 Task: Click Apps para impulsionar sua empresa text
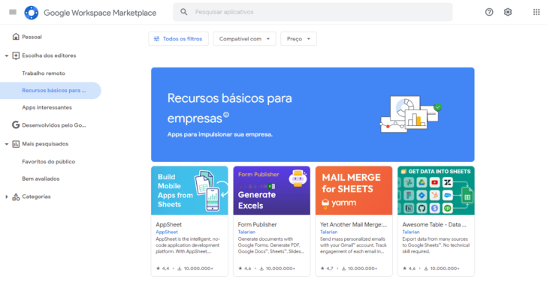[219, 134]
